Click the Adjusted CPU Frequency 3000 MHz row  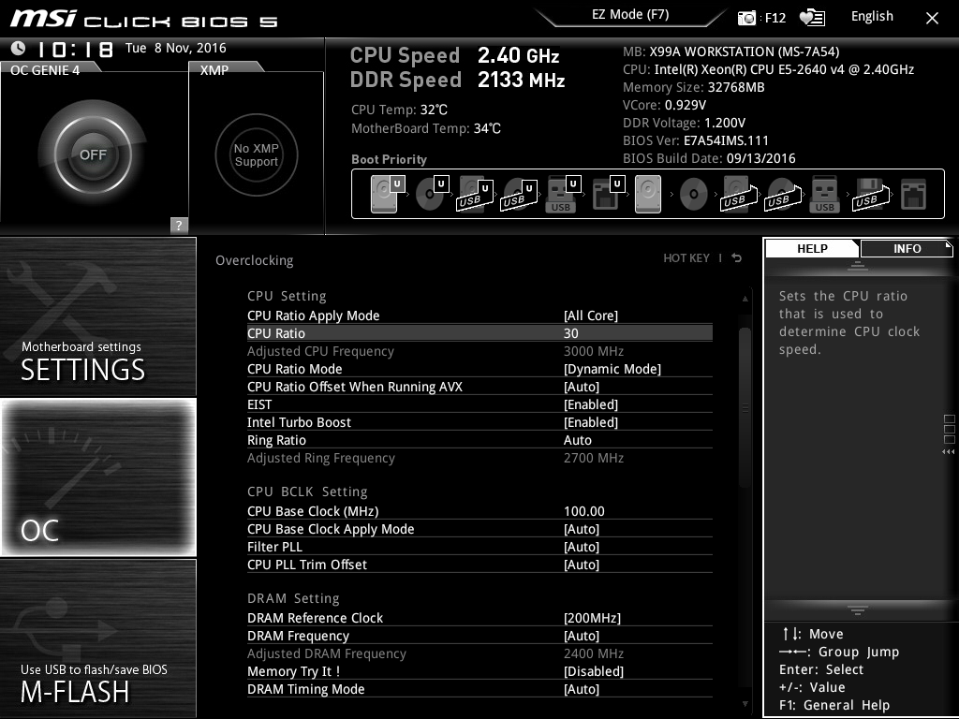tap(479, 351)
